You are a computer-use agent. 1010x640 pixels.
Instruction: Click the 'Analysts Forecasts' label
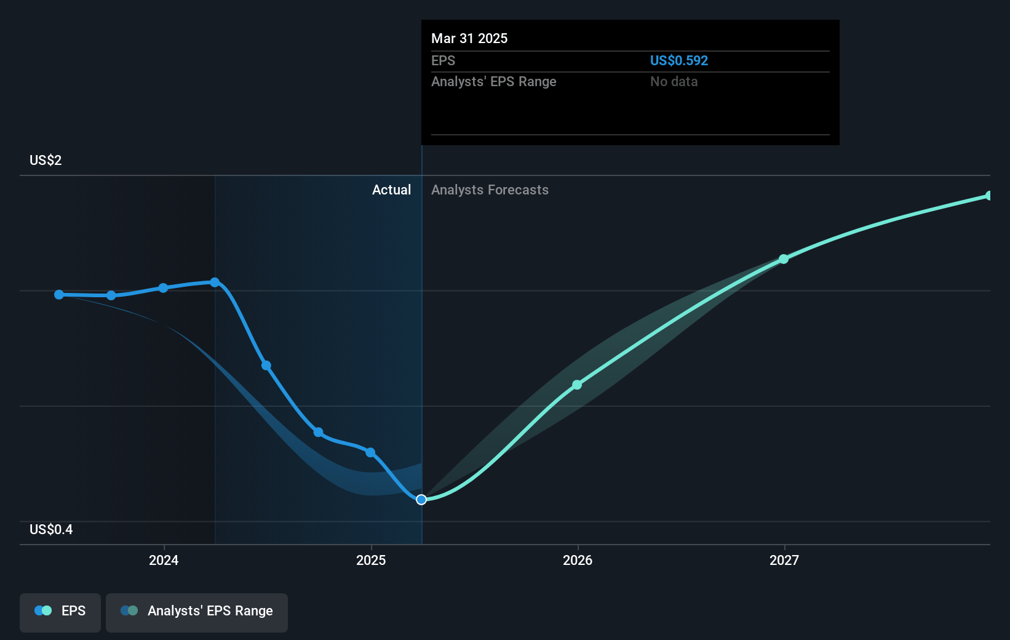coord(490,190)
